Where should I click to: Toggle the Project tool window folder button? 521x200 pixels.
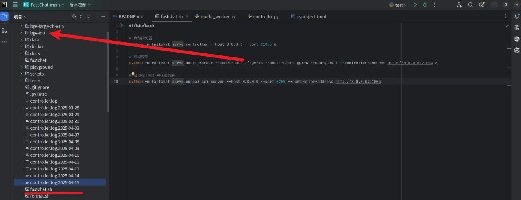click(5, 17)
